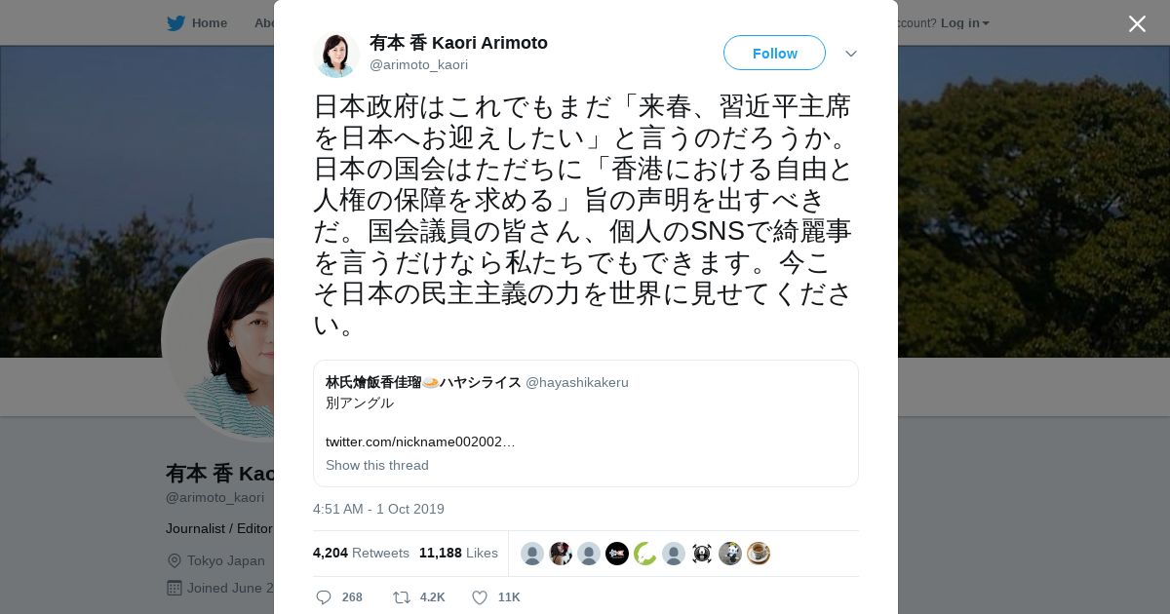1170x614 pixels.
Task: View the 11,188 Likes list
Action: tap(458, 553)
